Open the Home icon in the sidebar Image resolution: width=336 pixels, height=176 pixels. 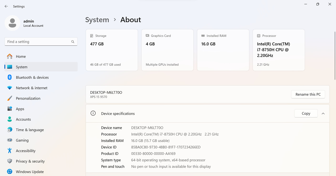[10, 56]
